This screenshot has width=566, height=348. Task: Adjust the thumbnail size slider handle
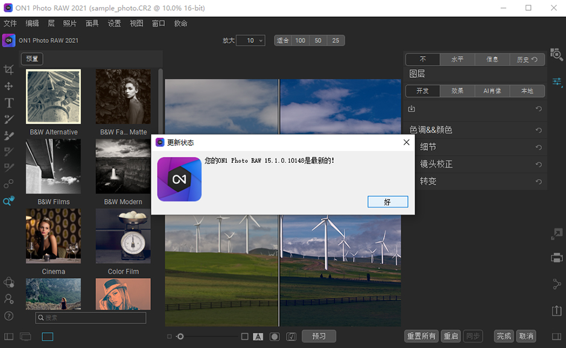click(180, 337)
